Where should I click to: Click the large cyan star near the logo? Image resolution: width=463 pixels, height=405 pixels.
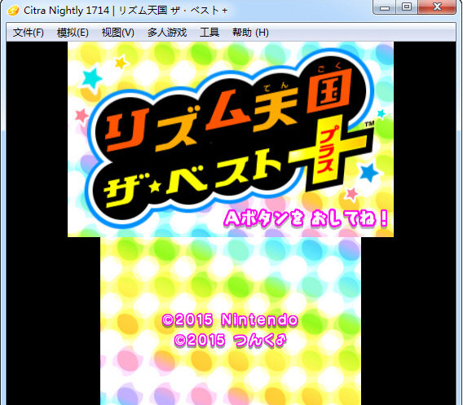coord(92,78)
